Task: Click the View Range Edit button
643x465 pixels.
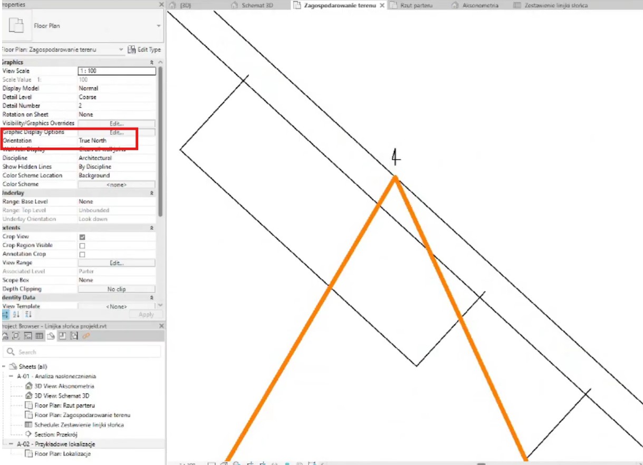Action: pyautogui.click(x=117, y=263)
